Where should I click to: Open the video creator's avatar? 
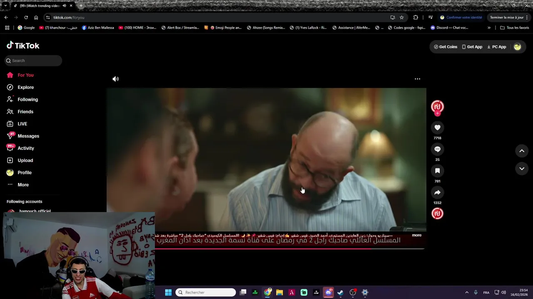point(437,106)
